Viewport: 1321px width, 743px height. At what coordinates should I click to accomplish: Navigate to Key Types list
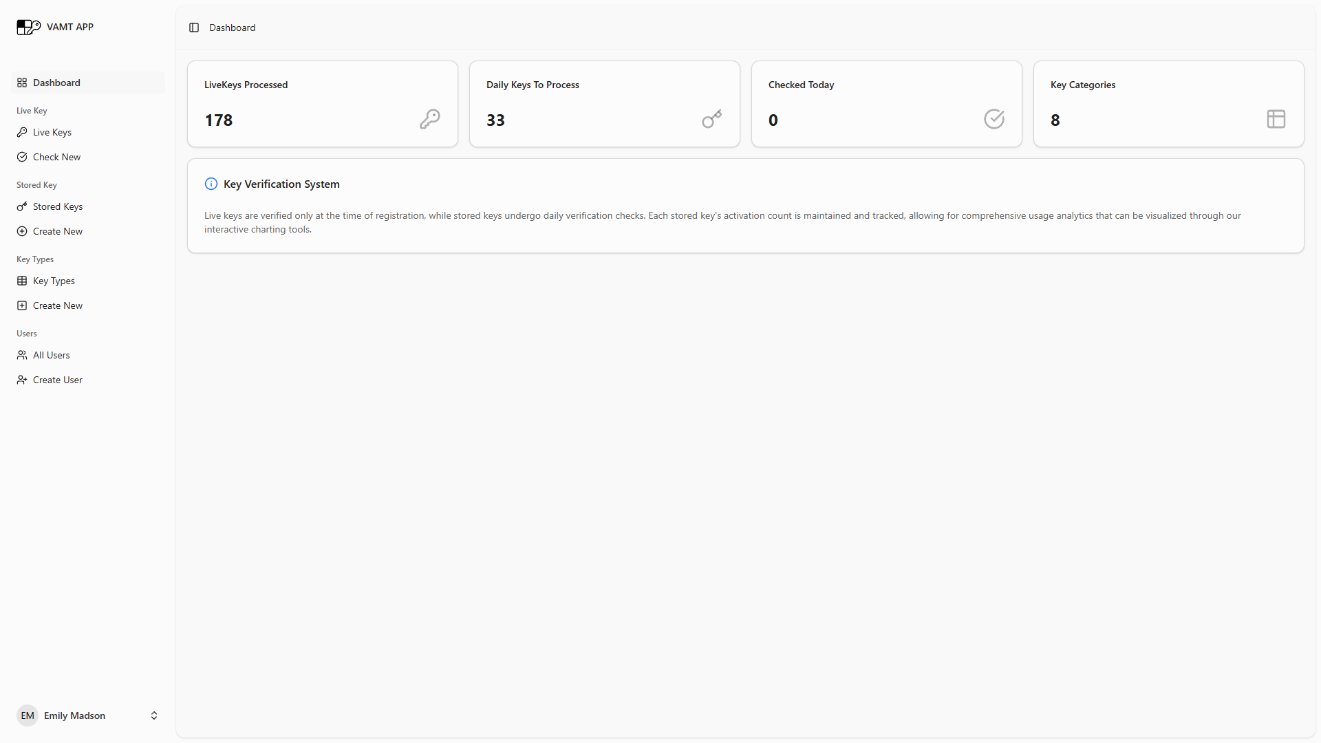54,281
